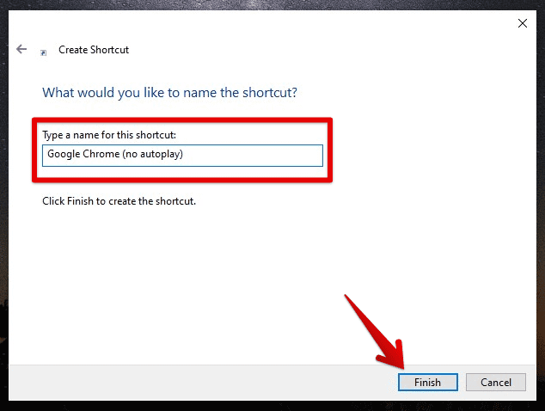This screenshot has height=411, width=545.
Task: Click the shortcut icon beside Create Shortcut title
Action: click(x=44, y=52)
